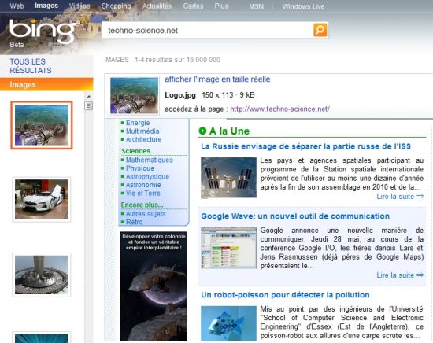This screenshot has height=343, width=433.
Task: Click the Sciences section heading
Action: [136, 151]
